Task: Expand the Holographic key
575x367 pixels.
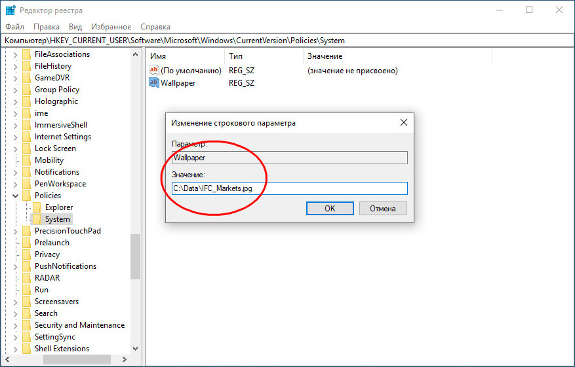Action: click(15, 101)
